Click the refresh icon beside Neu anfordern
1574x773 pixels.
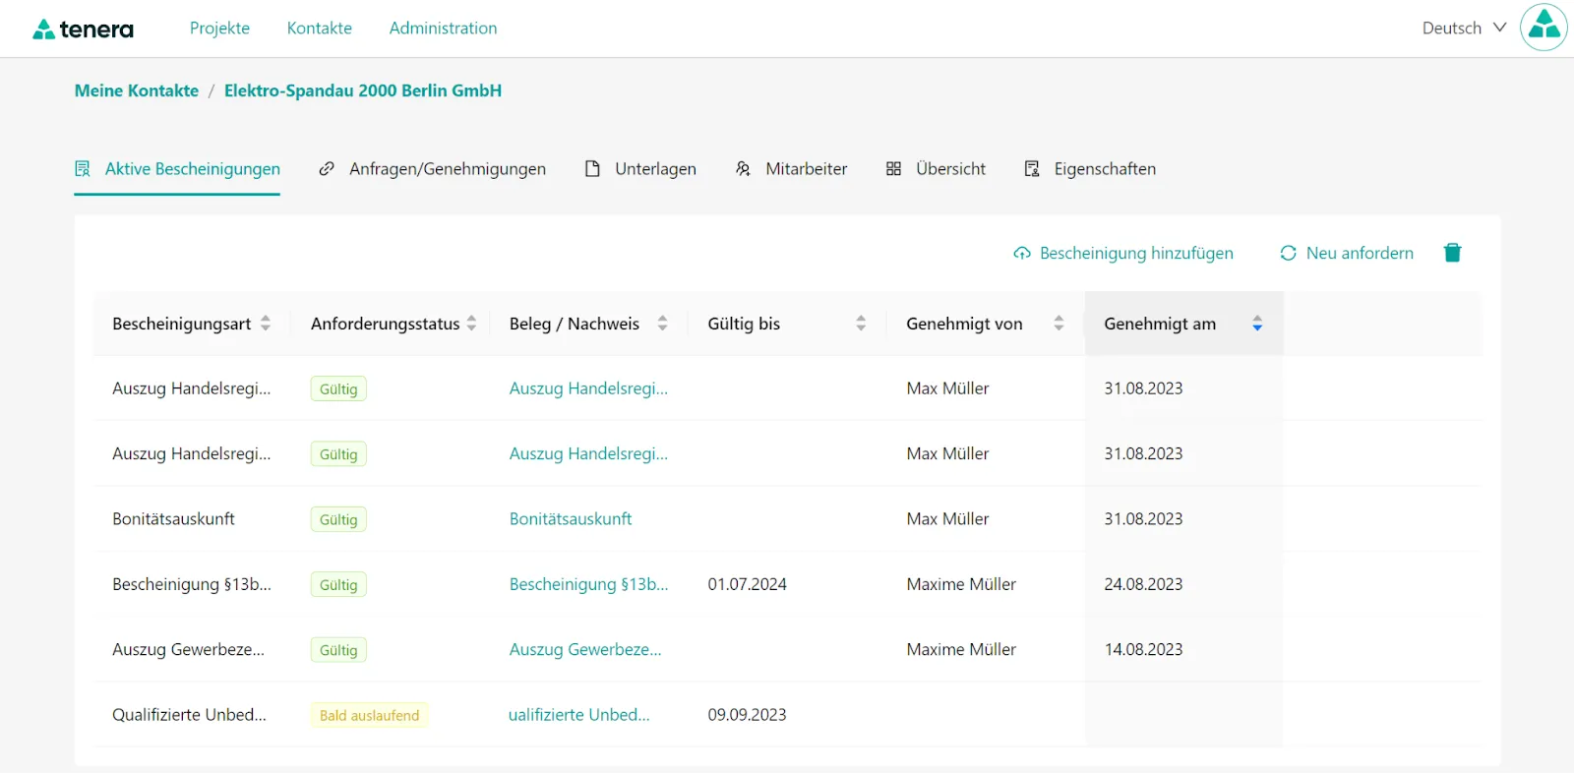1288,254
